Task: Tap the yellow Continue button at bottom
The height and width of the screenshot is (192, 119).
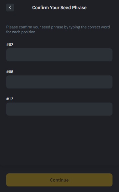Action: pyautogui.click(x=59, y=180)
